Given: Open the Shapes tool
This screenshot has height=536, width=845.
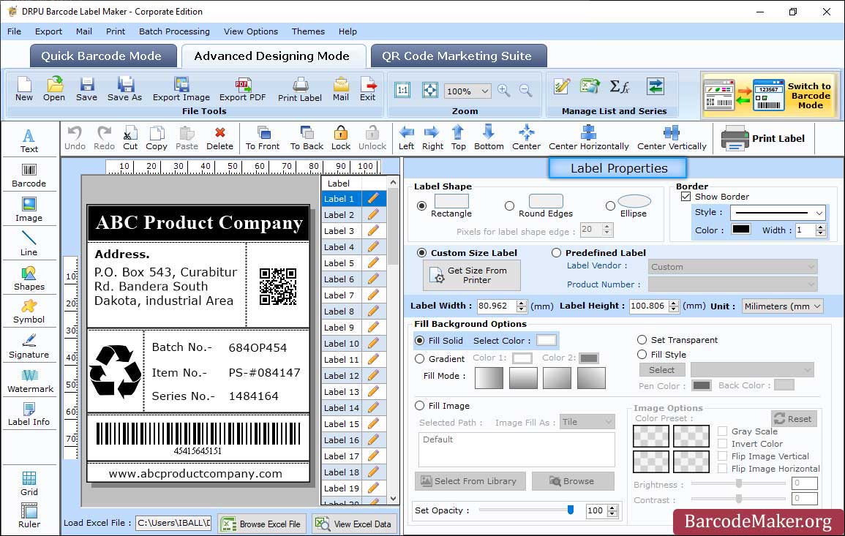Looking at the screenshot, I should pos(29,279).
